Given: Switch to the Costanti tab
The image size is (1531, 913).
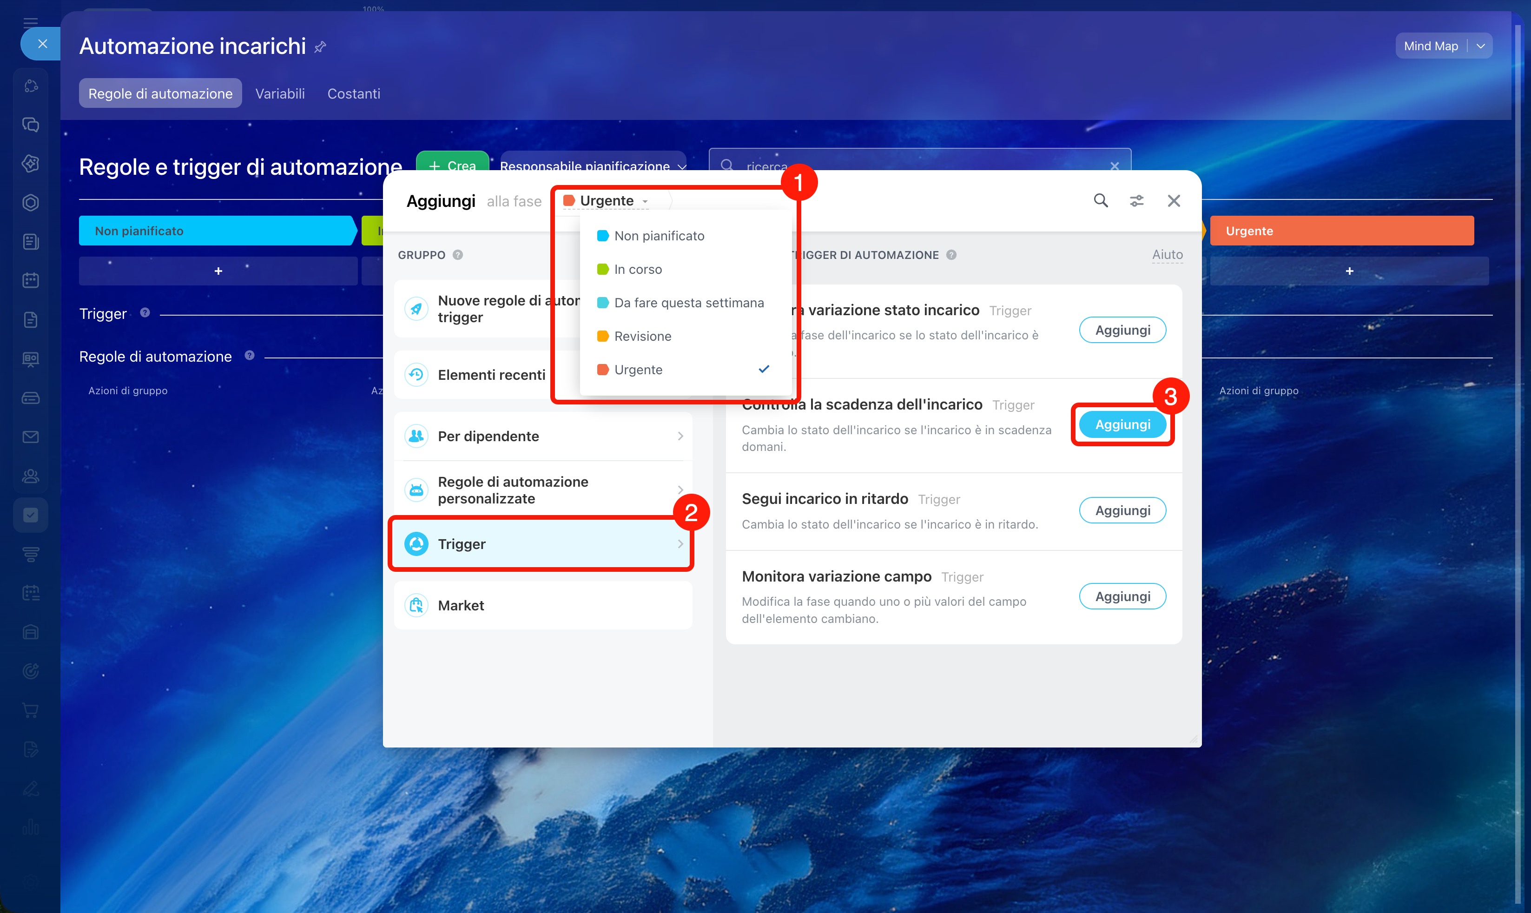Looking at the screenshot, I should (354, 93).
